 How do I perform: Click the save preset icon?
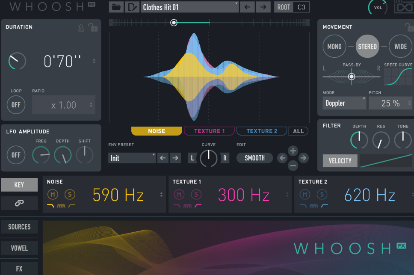(132, 7)
